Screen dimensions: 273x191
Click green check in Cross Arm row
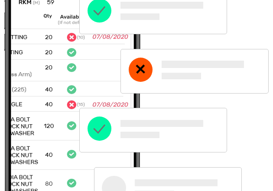[71, 68]
